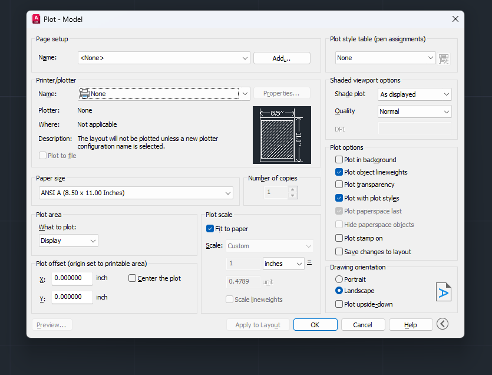Click the 0.4789 unit field
492x375 pixels.
pos(243,282)
